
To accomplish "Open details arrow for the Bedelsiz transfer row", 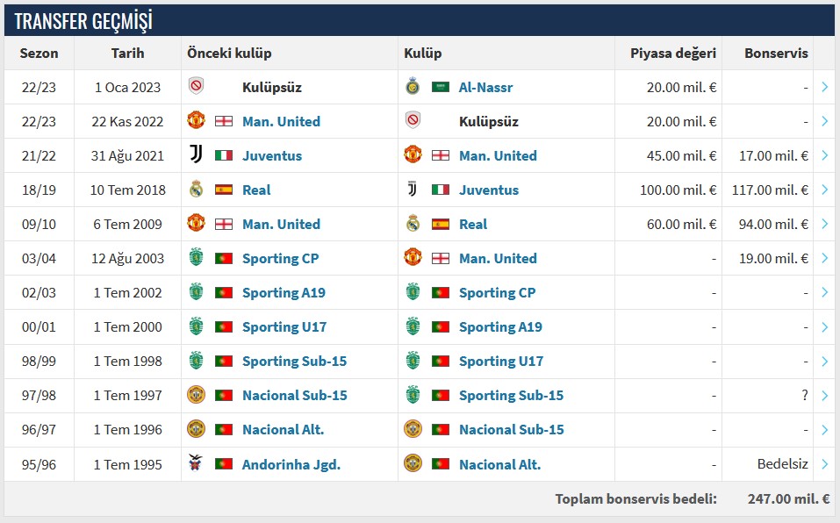I will [x=824, y=463].
